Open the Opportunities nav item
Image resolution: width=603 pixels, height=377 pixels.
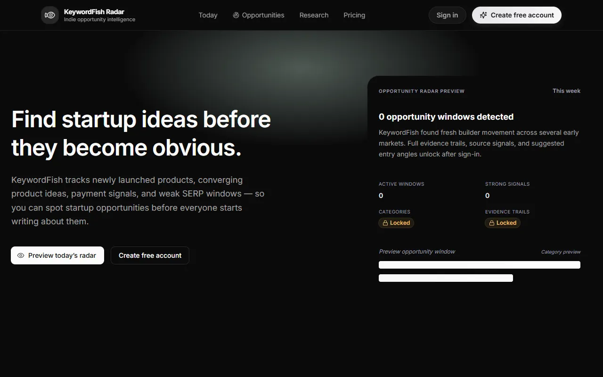tap(259, 15)
